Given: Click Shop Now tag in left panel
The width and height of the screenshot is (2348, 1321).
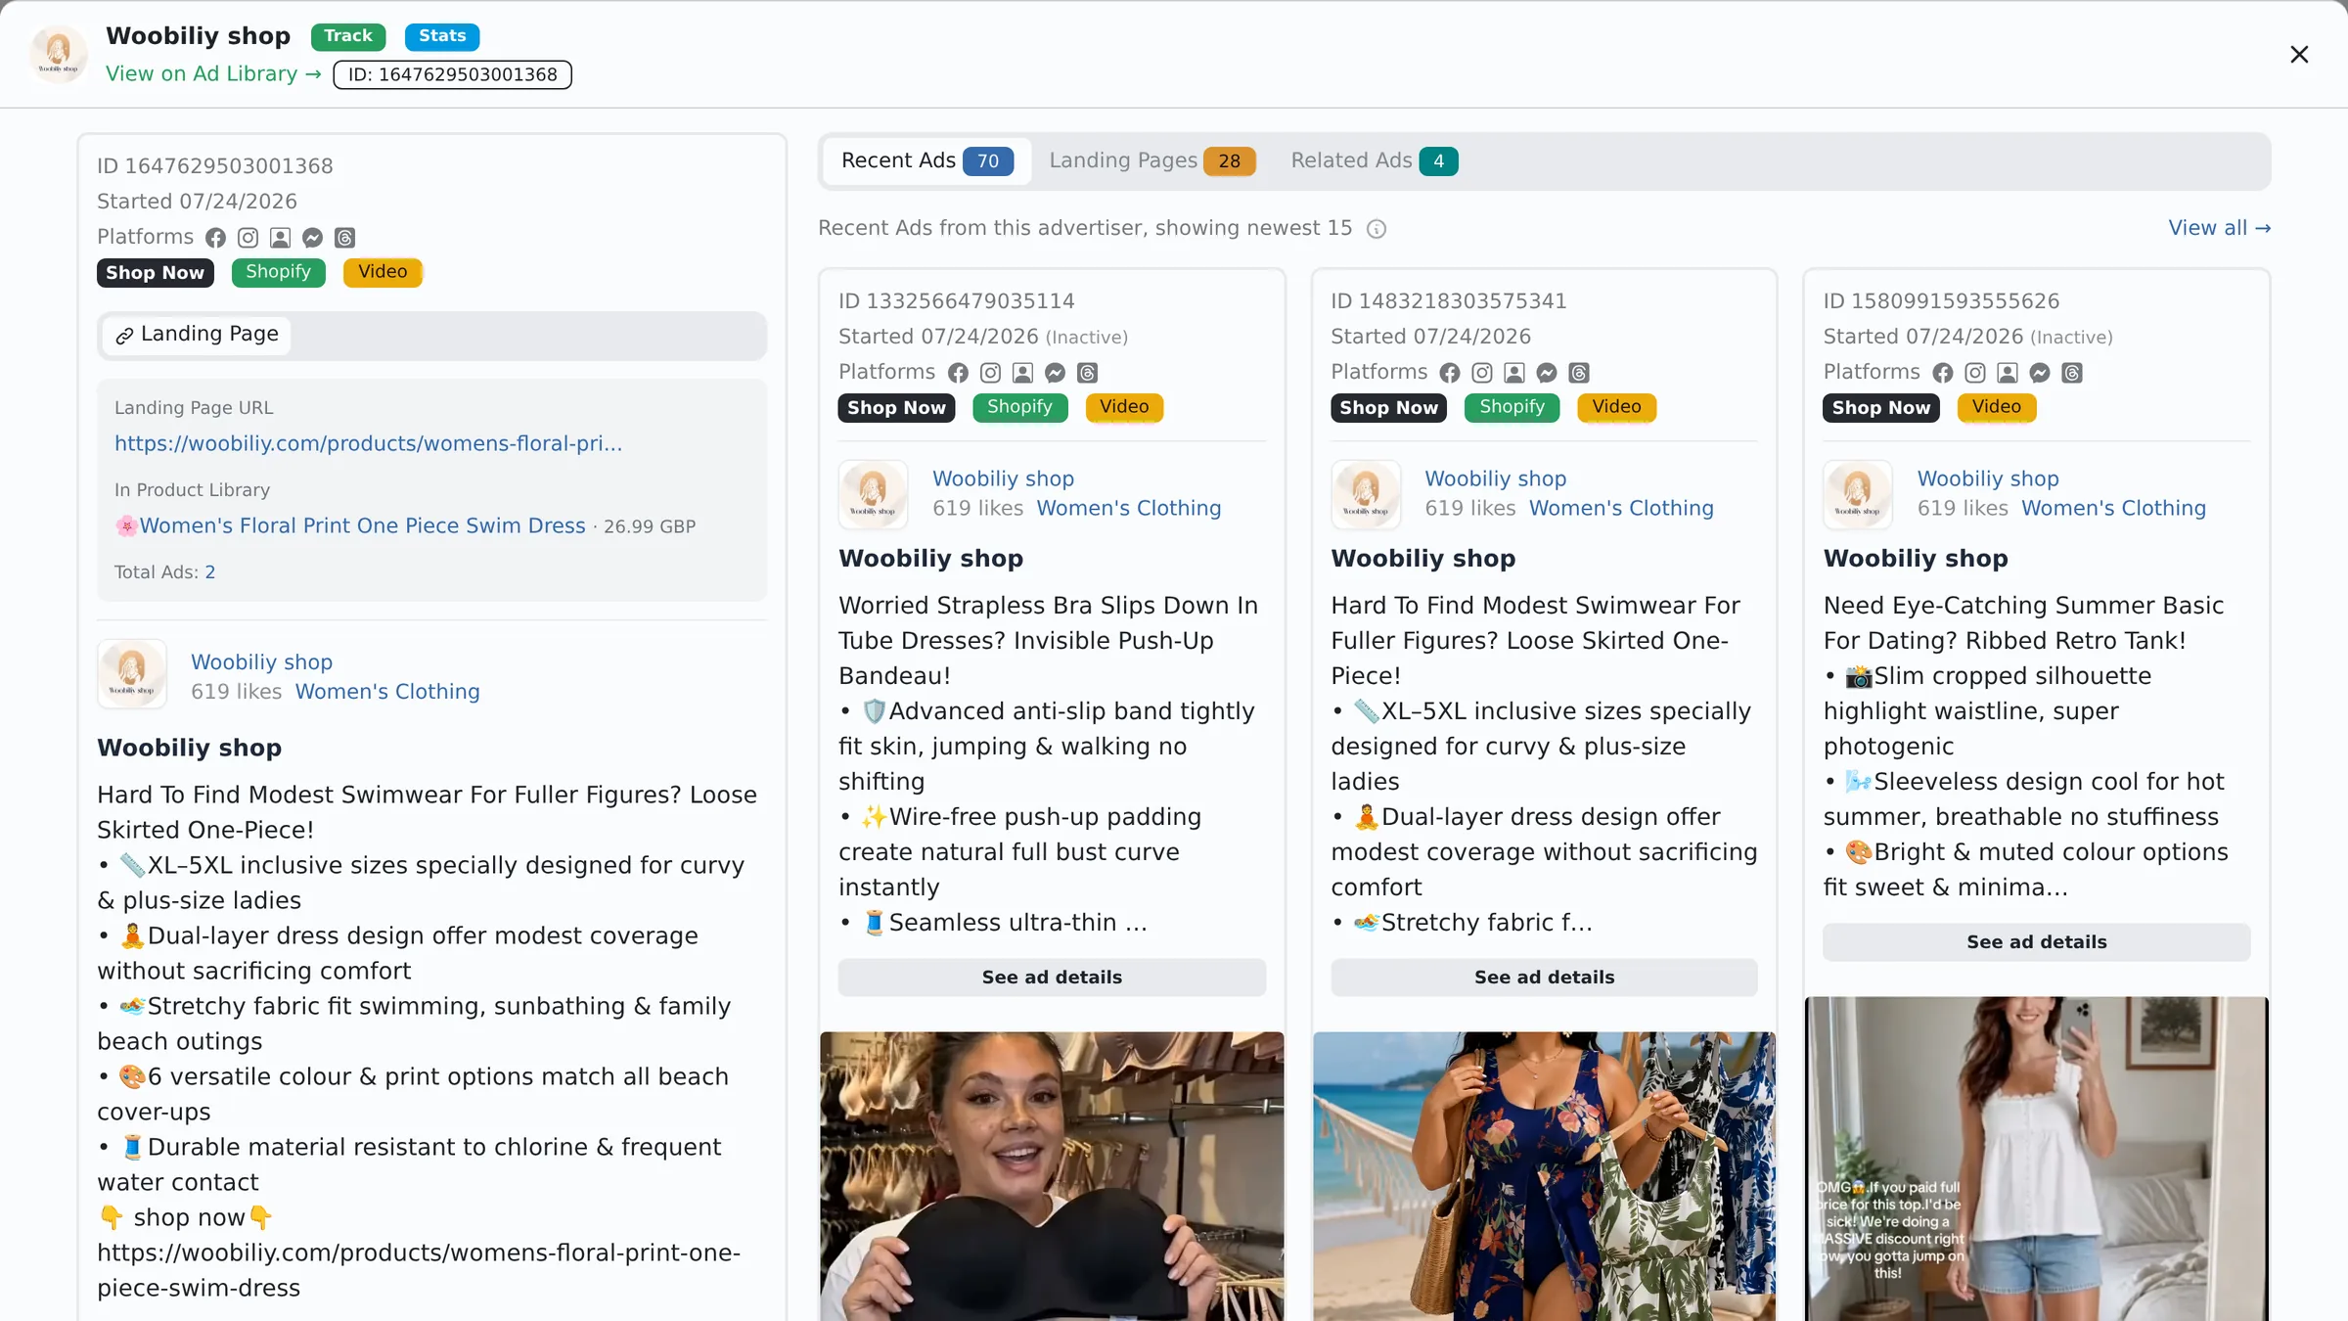Looking at the screenshot, I should tap(155, 273).
